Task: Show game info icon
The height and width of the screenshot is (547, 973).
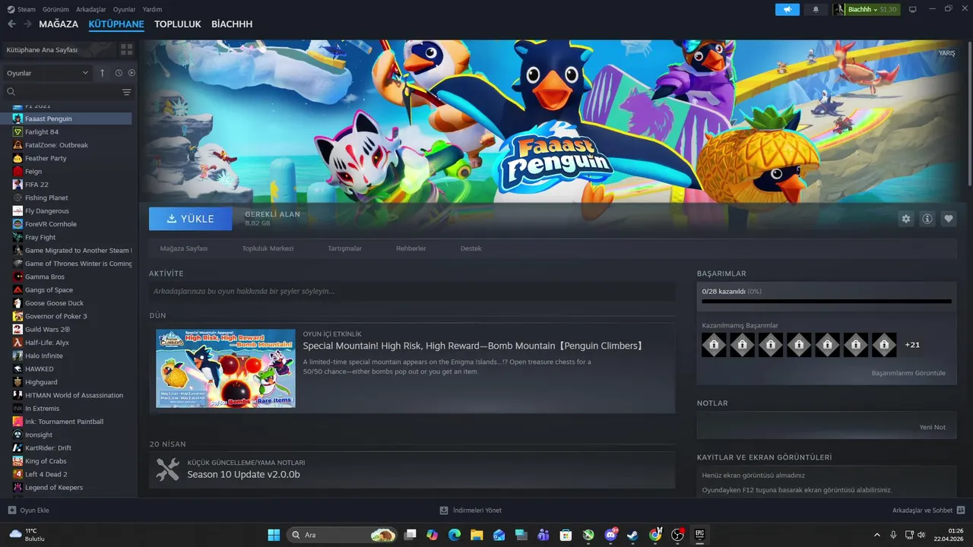Action: click(927, 219)
